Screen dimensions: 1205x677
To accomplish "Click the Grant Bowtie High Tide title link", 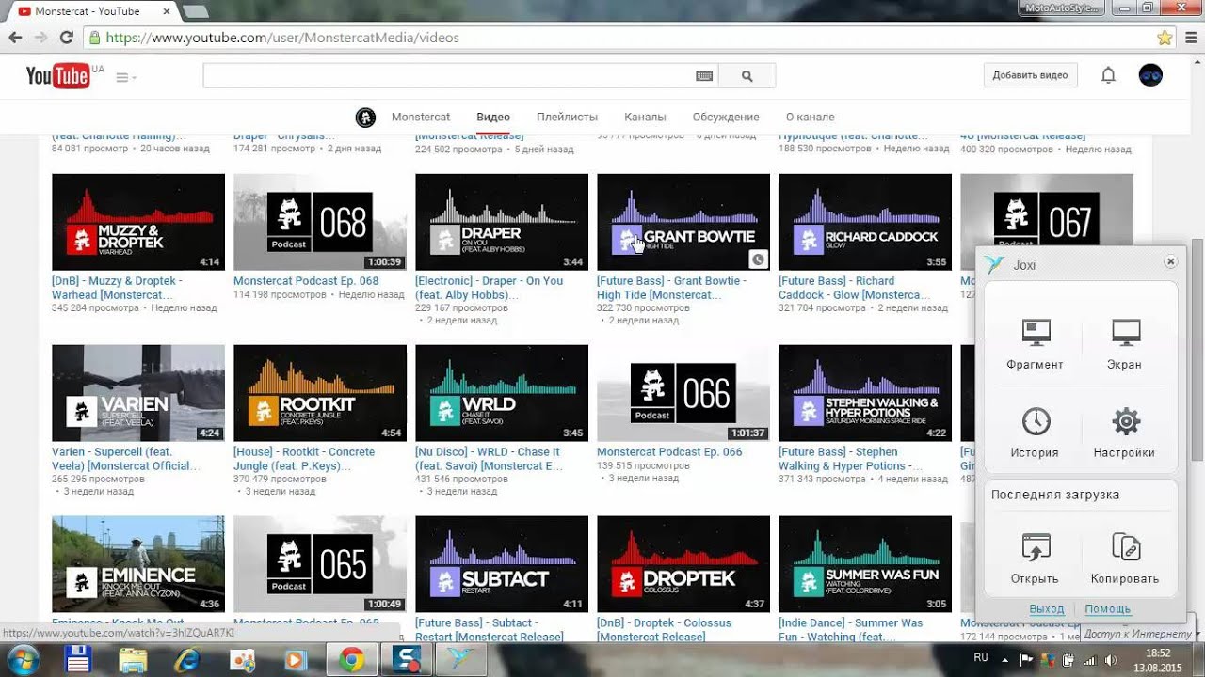I will [672, 288].
